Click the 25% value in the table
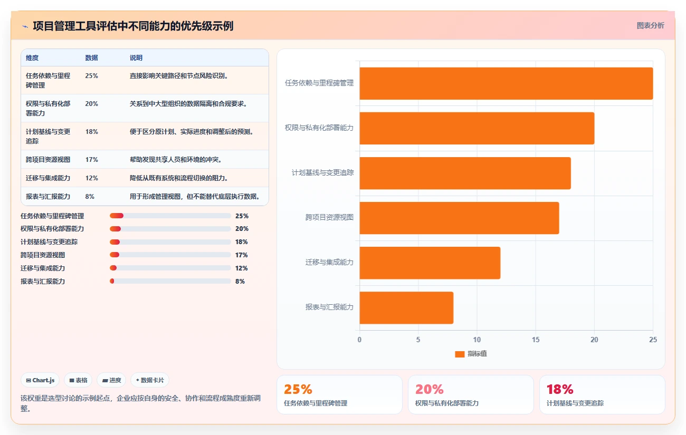This screenshot has width=686, height=435. pos(91,75)
